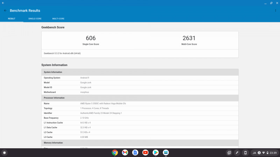Image resolution: width=280 pixels, height=157 pixels.
Task: Open the notification count badge in tray
Action: [x=259, y=153]
